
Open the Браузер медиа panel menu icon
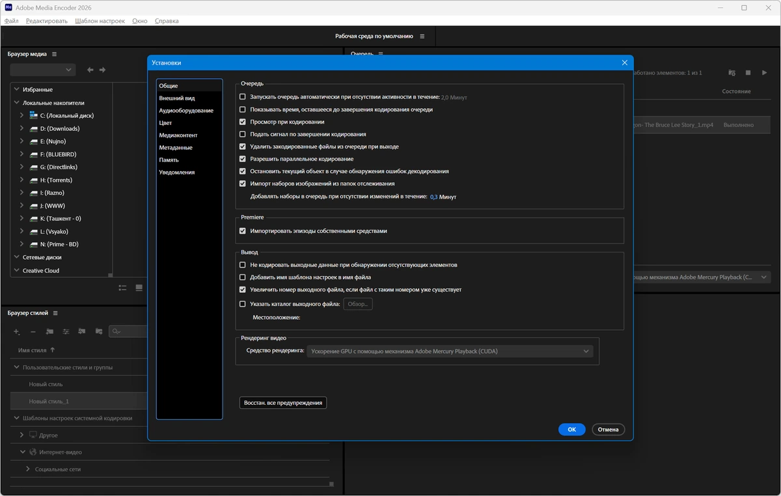pyautogui.click(x=55, y=54)
